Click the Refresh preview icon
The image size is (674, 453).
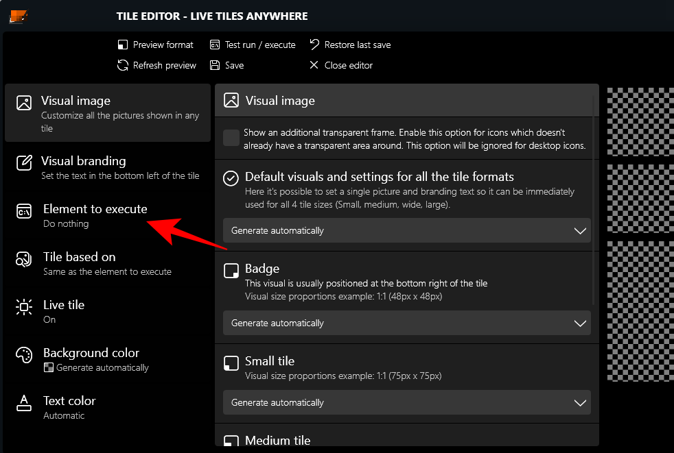pos(123,66)
